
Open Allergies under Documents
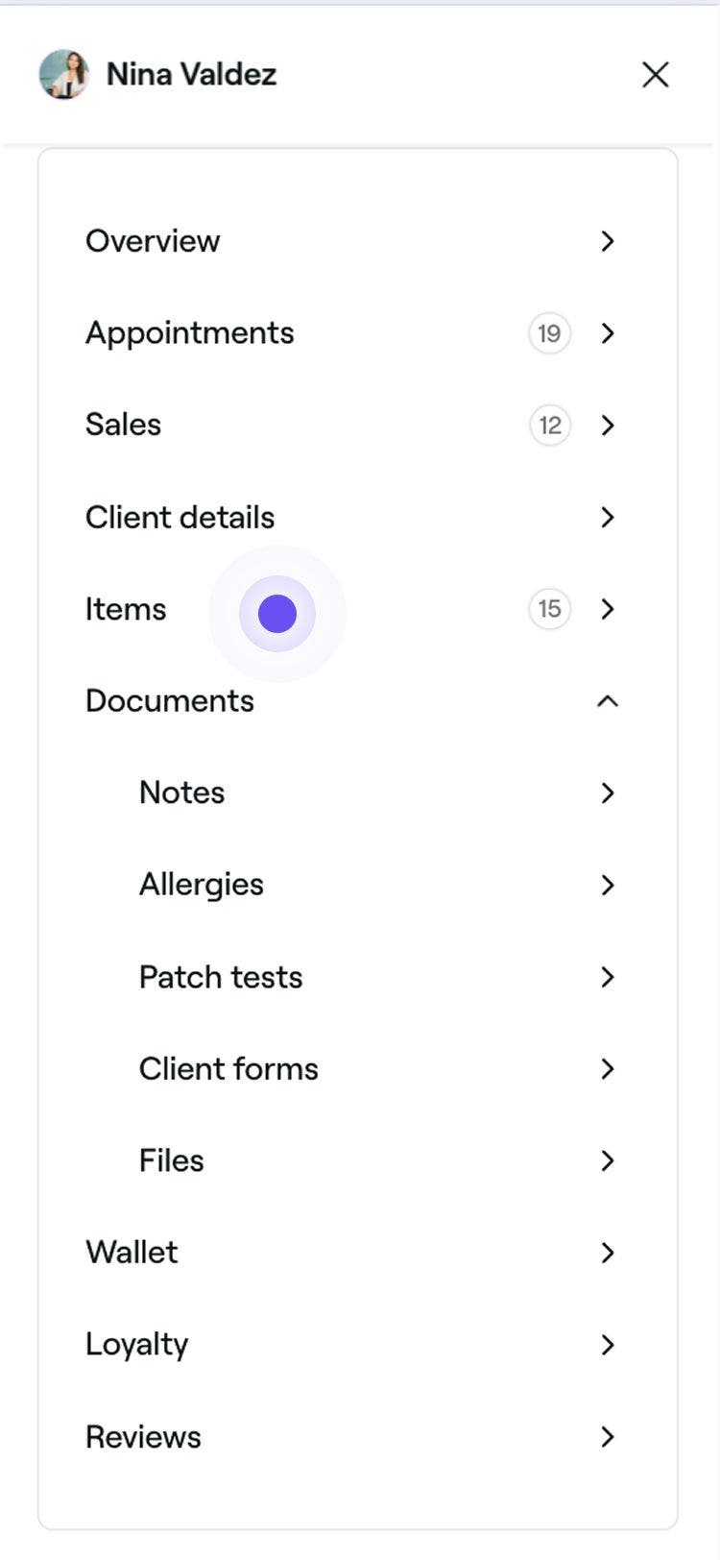click(201, 885)
